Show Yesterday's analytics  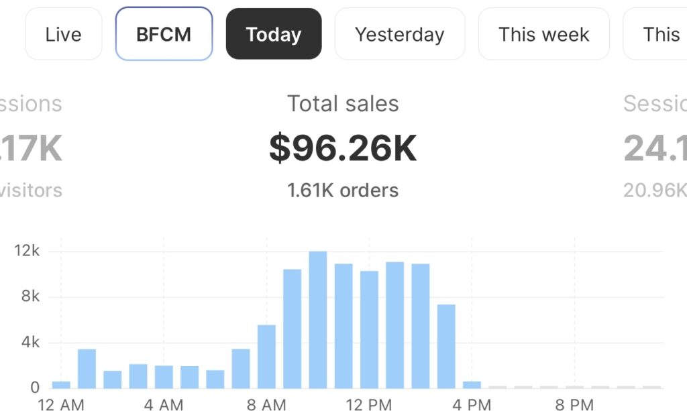click(399, 34)
